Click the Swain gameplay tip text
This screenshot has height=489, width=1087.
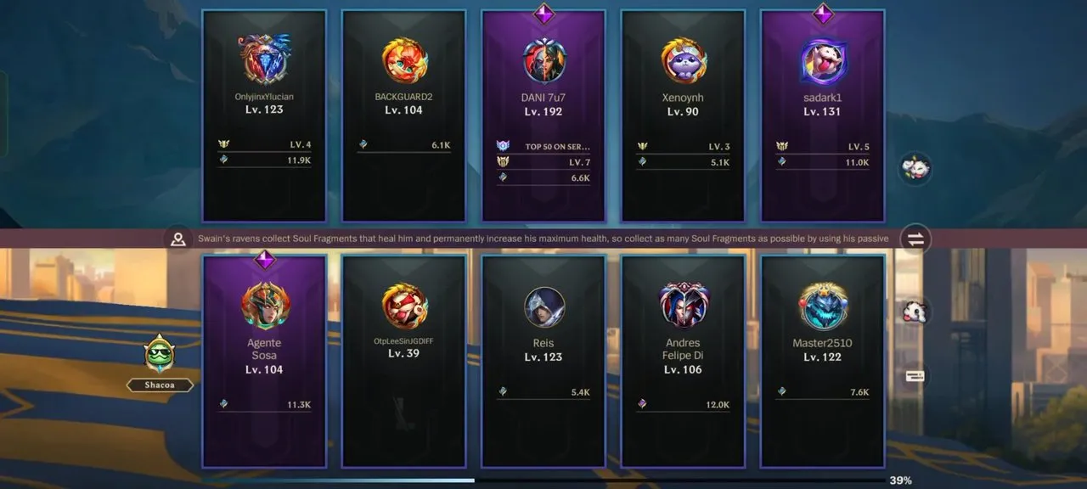click(x=543, y=239)
